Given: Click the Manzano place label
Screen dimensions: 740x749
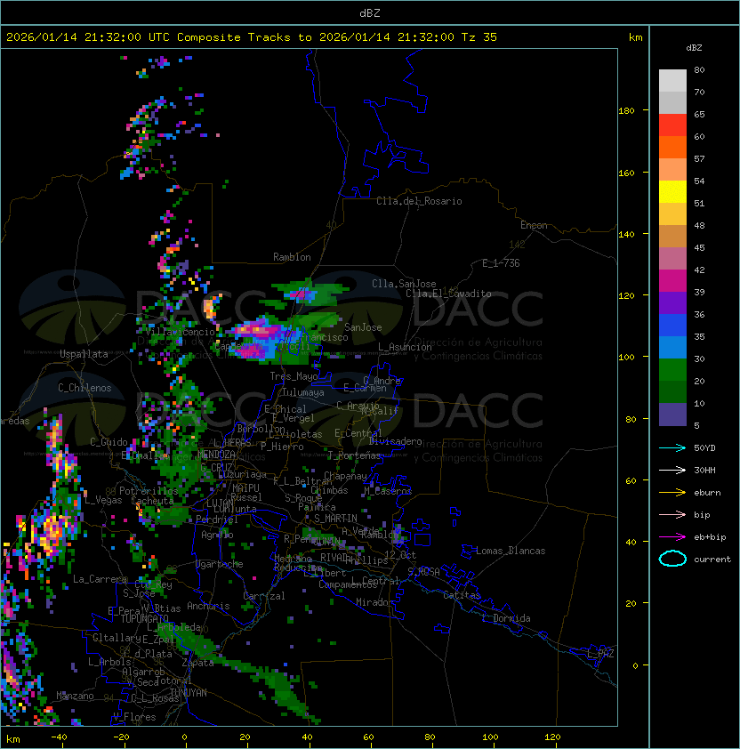Looking at the screenshot, I should pyautogui.click(x=75, y=696).
